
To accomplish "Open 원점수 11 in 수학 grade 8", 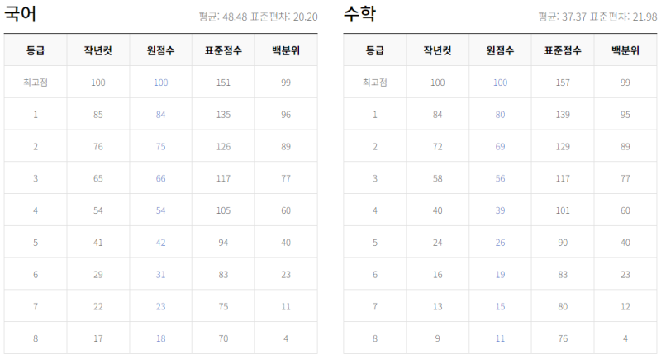I will 500,338.
